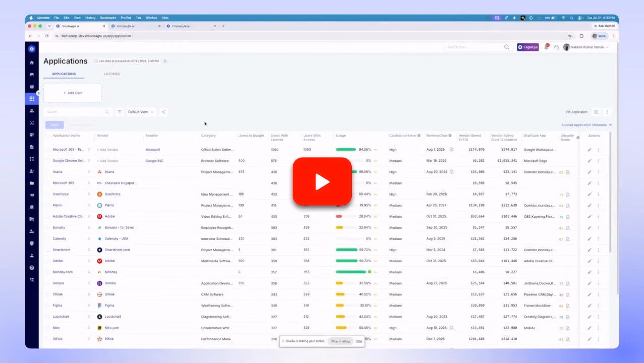Image resolution: width=644 pixels, height=363 pixels.
Task: Open the Home icon in the sidebar
Action: coord(32,63)
